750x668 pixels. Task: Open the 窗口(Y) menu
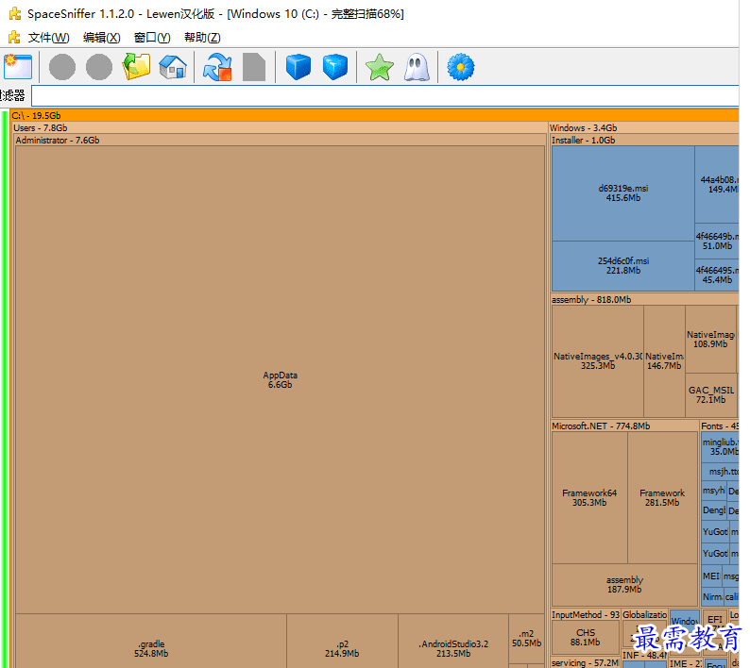pyautogui.click(x=152, y=38)
